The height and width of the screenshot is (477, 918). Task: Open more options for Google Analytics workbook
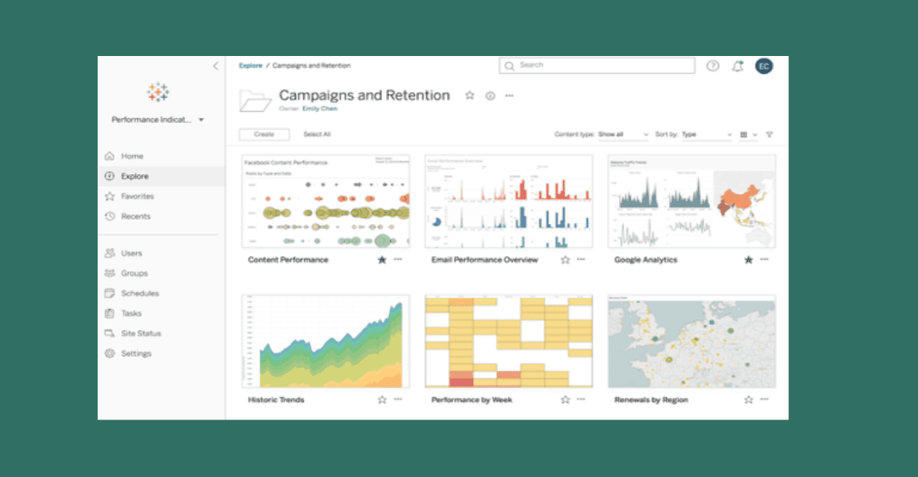click(764, 259)
